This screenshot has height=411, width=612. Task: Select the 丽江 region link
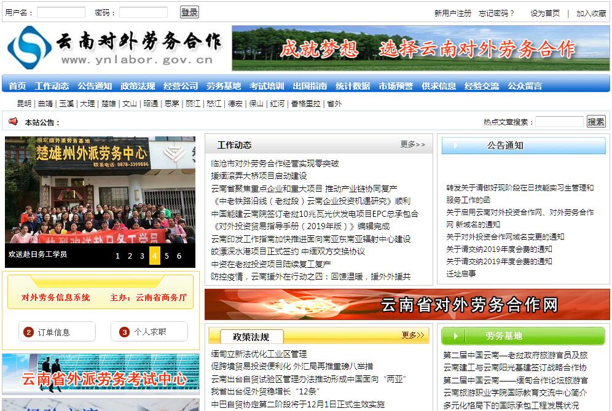coord(193,103)
